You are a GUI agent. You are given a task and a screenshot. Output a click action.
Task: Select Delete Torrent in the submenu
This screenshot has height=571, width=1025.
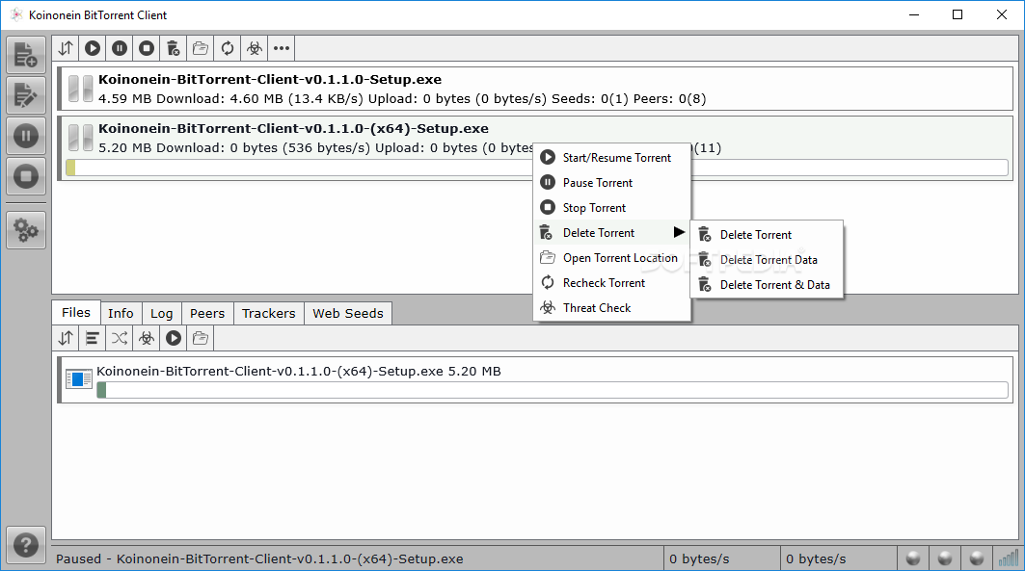[767, 234]
